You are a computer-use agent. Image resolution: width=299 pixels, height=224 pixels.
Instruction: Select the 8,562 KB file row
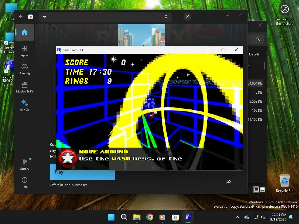tap(255, 101)
